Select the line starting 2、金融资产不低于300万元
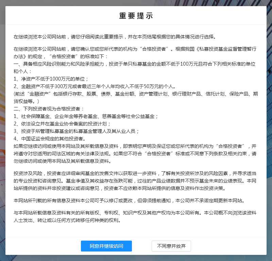 point(95,86)
